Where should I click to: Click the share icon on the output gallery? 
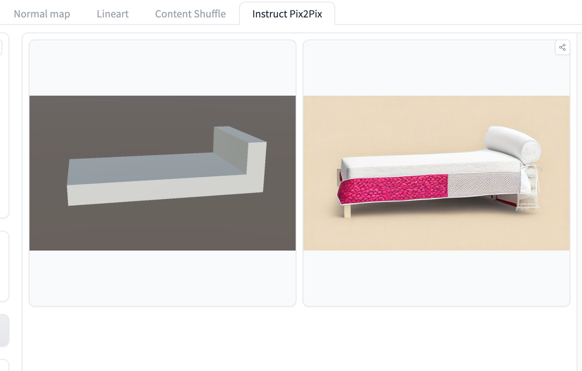point(562,48)
